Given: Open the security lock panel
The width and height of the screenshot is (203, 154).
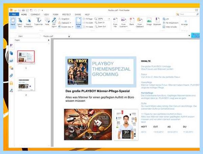Looking at the screenshot, I should coord(11,83).
